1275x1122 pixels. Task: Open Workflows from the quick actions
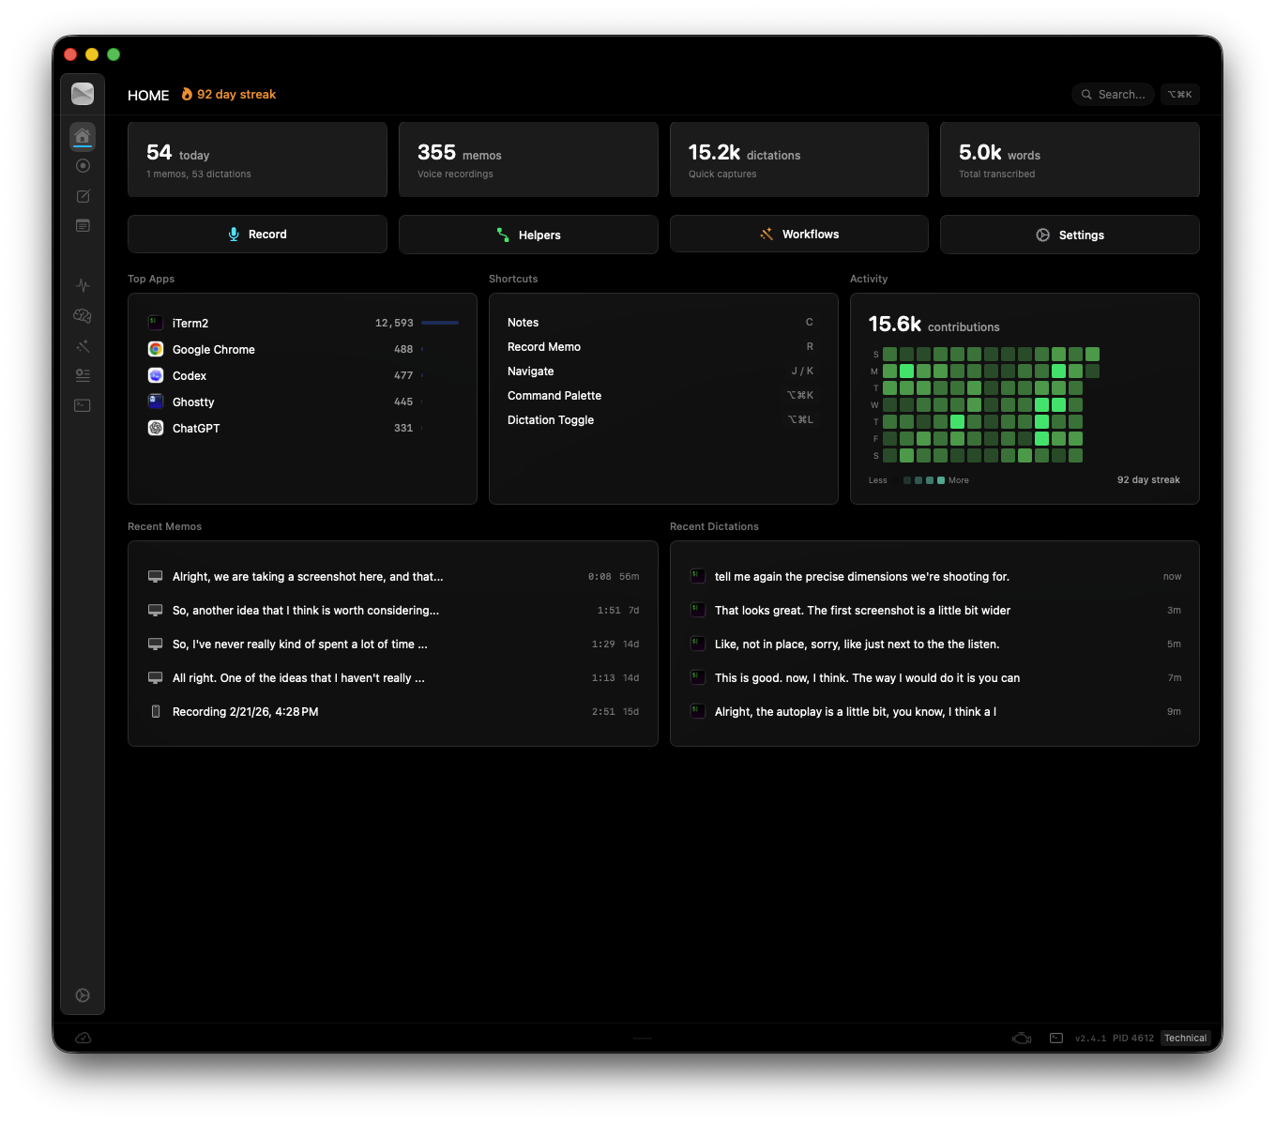[x=798, y=234]
